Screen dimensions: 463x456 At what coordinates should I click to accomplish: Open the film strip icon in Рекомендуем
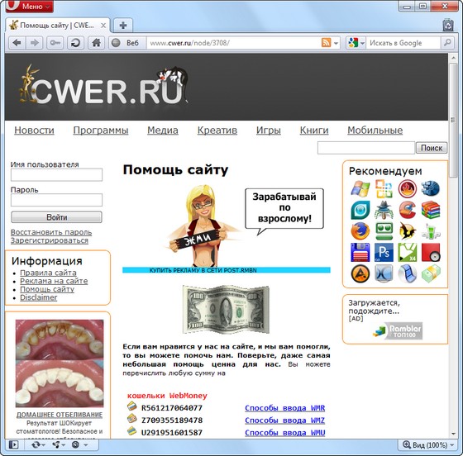pos(408,273)
